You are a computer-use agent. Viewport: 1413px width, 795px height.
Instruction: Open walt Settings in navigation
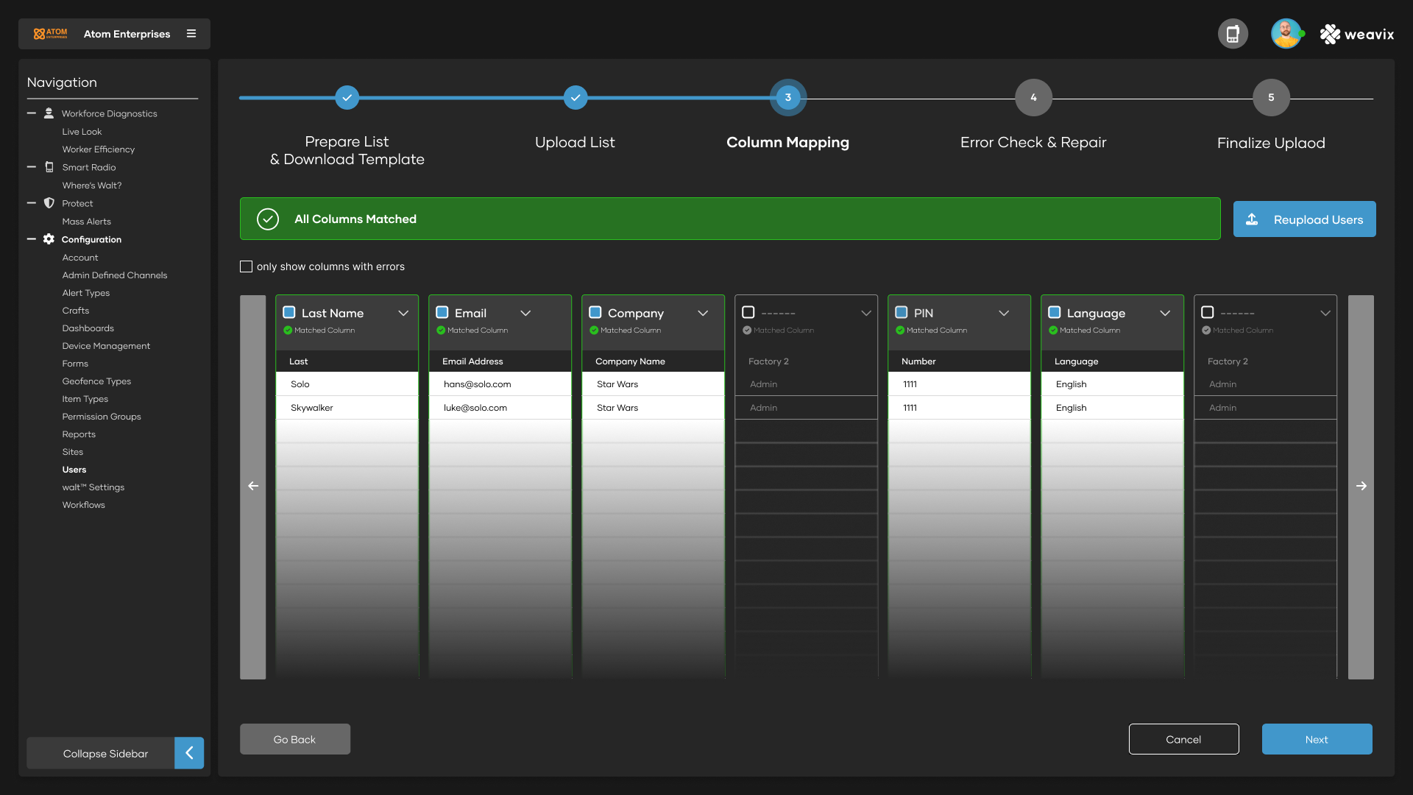pos(93,487)
